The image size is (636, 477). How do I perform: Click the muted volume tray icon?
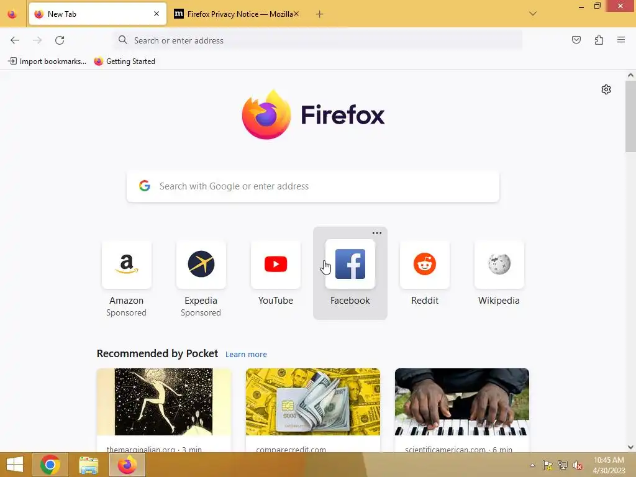(x=578, y=465)
